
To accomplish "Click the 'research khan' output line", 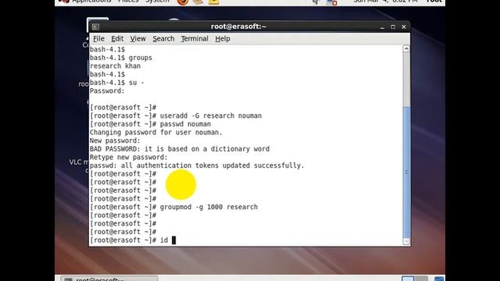I will tap(115, 66).
